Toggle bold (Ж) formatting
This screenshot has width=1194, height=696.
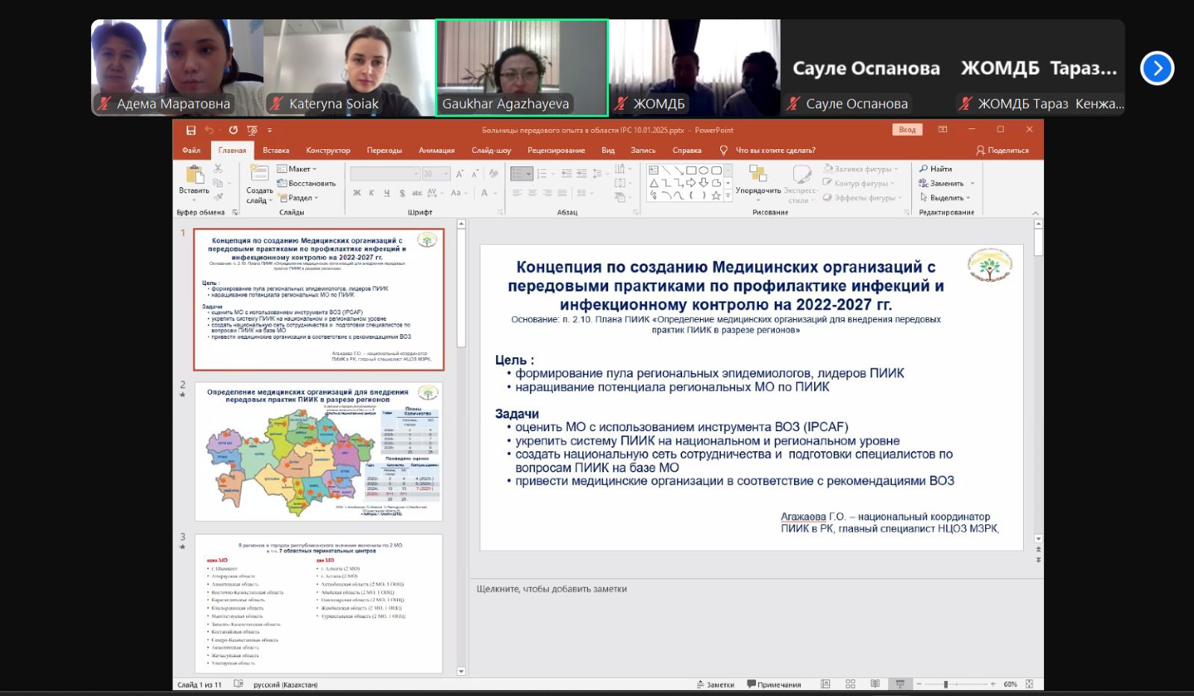357,193
